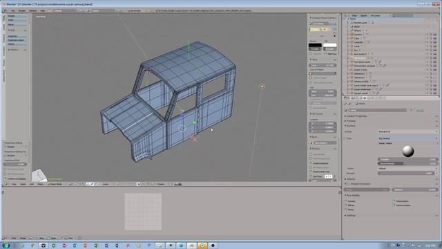
Task: Open the Windows Start menu
Action: tap(6, 246)
